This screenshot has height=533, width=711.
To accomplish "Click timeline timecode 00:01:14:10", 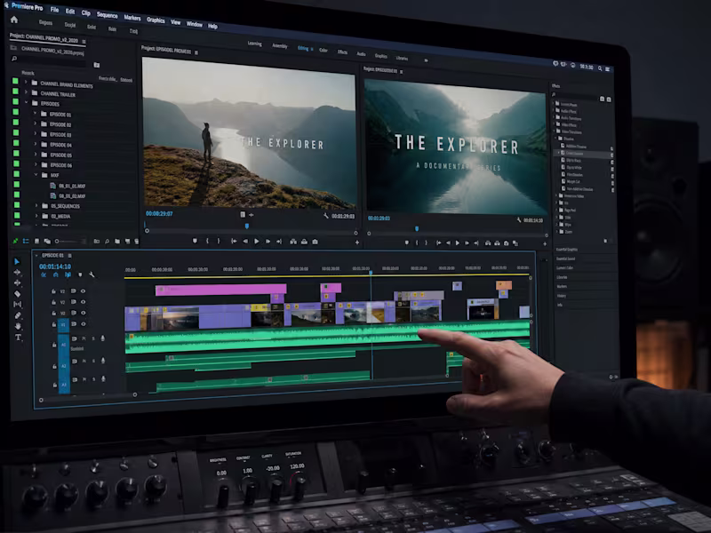I will click(55, 266).
